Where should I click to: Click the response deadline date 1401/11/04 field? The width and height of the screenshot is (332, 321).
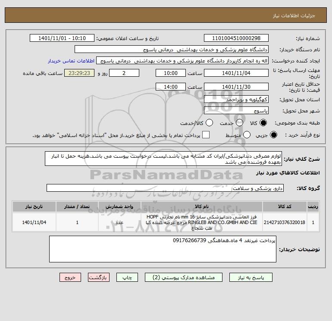pos(236,73)
